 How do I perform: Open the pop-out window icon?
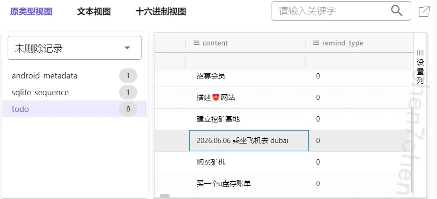point(424,11)
